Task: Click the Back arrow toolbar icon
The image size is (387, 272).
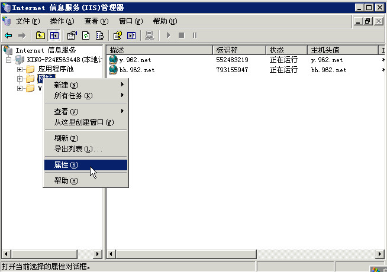Action: click(8, 35)
